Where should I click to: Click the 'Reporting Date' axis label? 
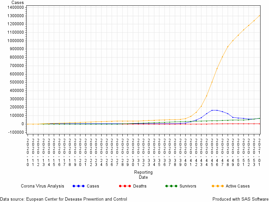coord(143,175)
